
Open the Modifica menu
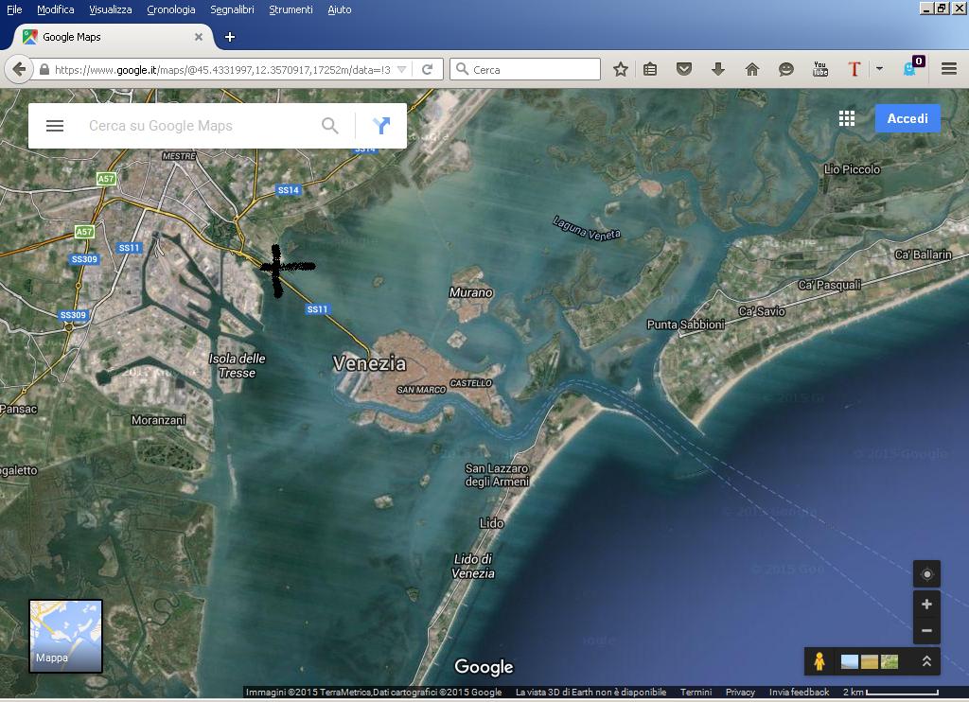pos(56,9)
